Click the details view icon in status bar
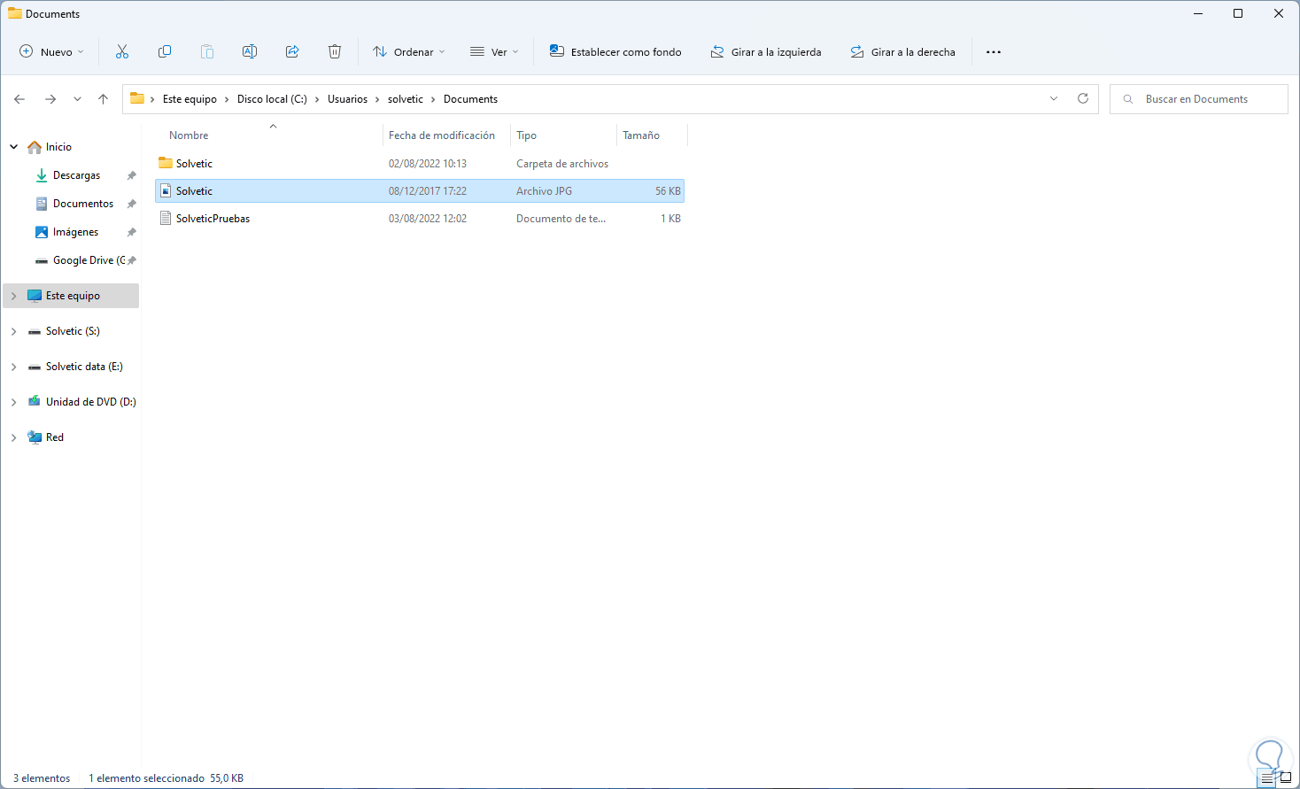 pyautogui.click(x=1267, y=778)
